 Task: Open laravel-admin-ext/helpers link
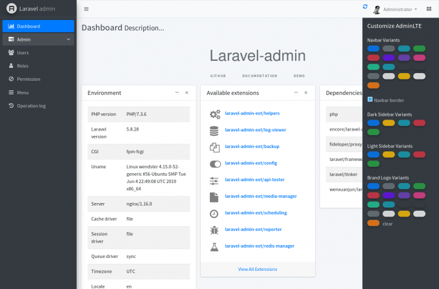(252, 113)
